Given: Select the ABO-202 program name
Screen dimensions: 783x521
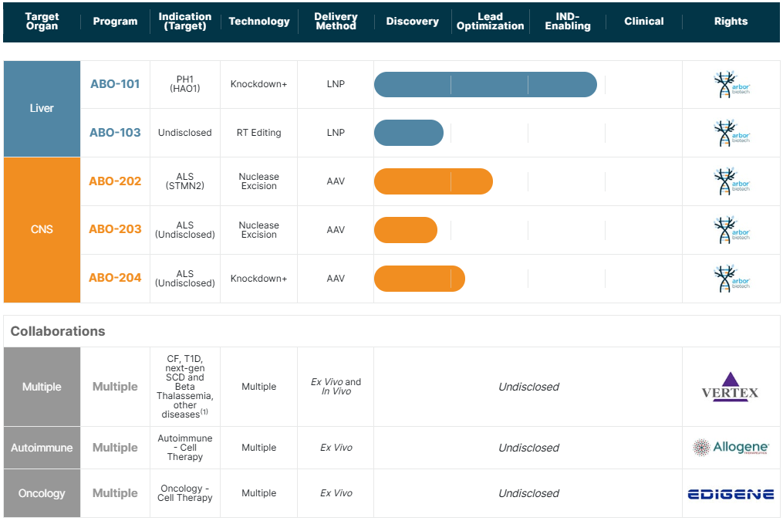Looking at the screenshot, I should click(x=115, y=181).
